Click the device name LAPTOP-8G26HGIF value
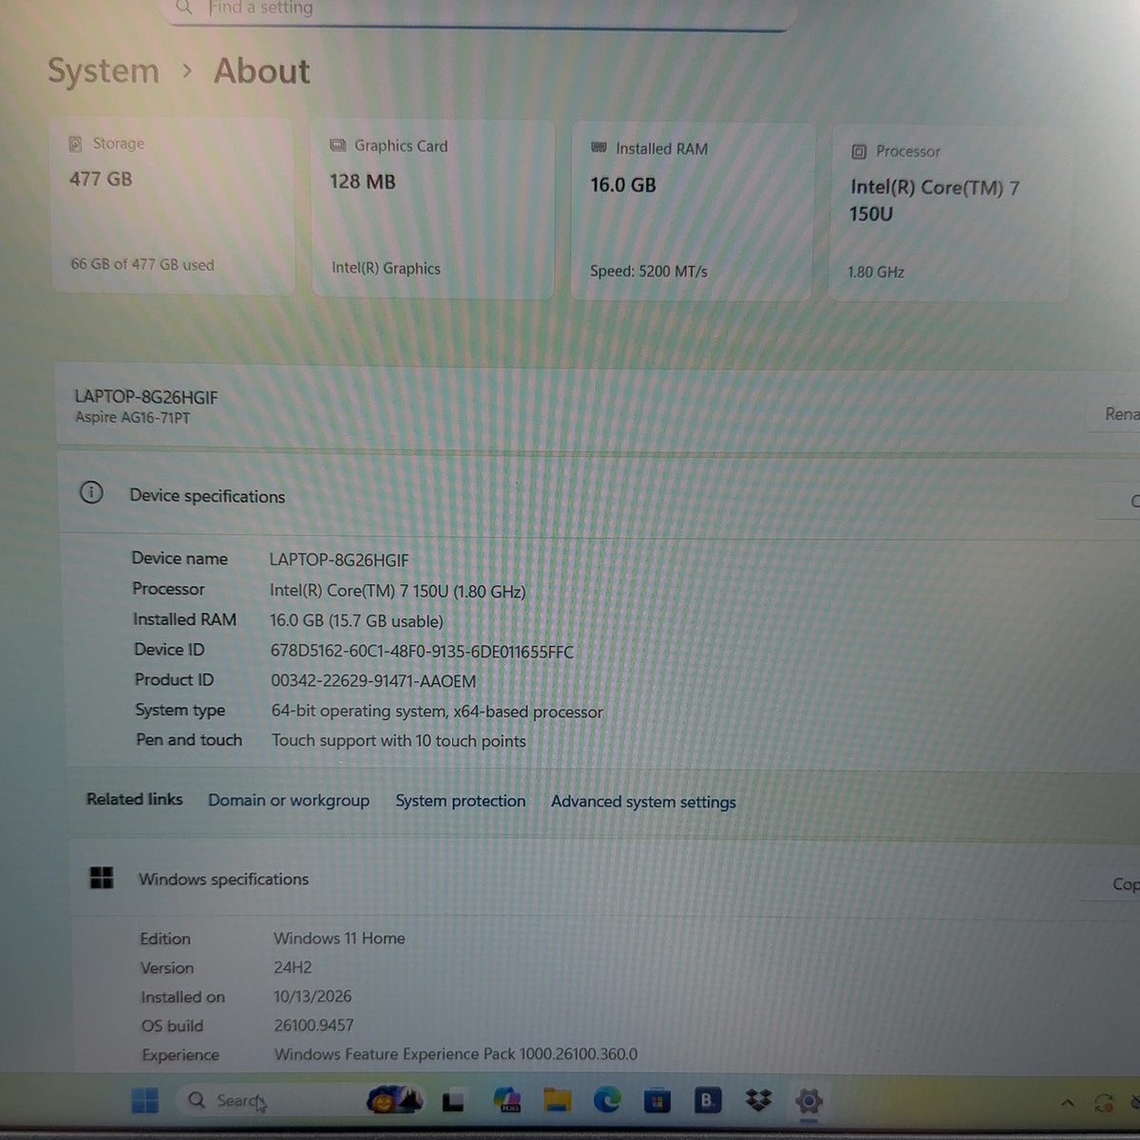This screenshot has width=1140, height=1140. click(339, 560)
